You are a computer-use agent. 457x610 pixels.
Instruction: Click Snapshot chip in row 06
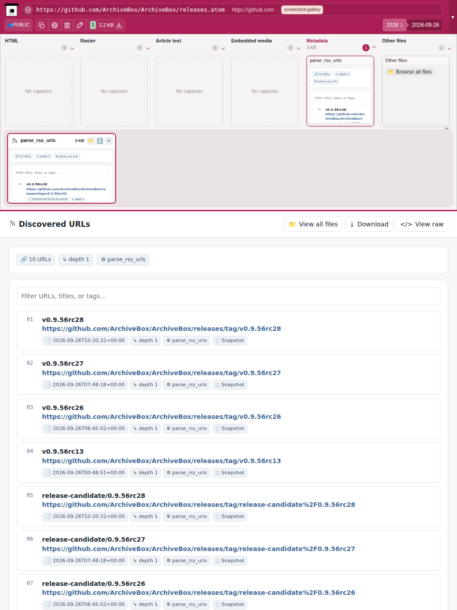coord(230,561)
